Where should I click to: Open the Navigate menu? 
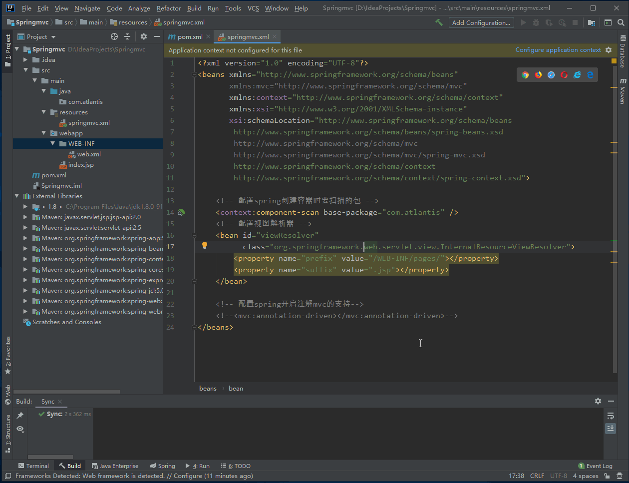pyautogui.click(x=87, y=8)
